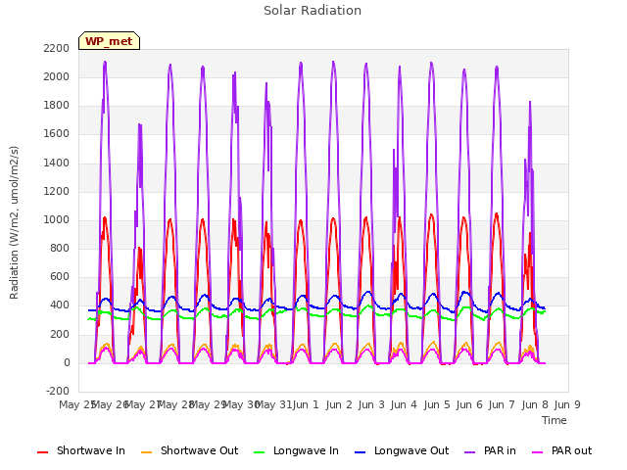Image resolution: width=627 pixels, height=470 pixels.
Task: Select the PAR in legend entry
Action: pyautogui.click(x=490, y=450)
